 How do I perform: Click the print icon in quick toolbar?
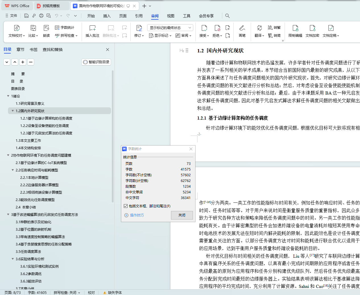tap(41, 16)
